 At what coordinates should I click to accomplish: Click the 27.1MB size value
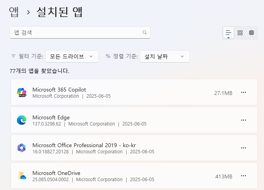223,93
